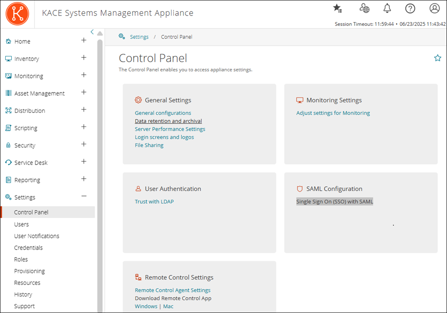Collapse the Settings section
This screenshot has height=313, width=447.
point(84,196)
